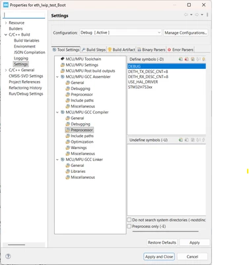This screenshot has height=265, width=249.
Task: Move define symbol up icon
Action: [198, 59]
